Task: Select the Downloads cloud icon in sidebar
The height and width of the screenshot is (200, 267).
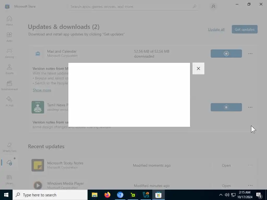Action: [9, 163]
